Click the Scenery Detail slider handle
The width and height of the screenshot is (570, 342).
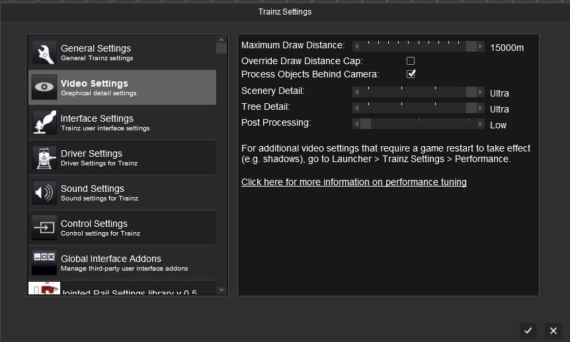(x=471, y=93)
